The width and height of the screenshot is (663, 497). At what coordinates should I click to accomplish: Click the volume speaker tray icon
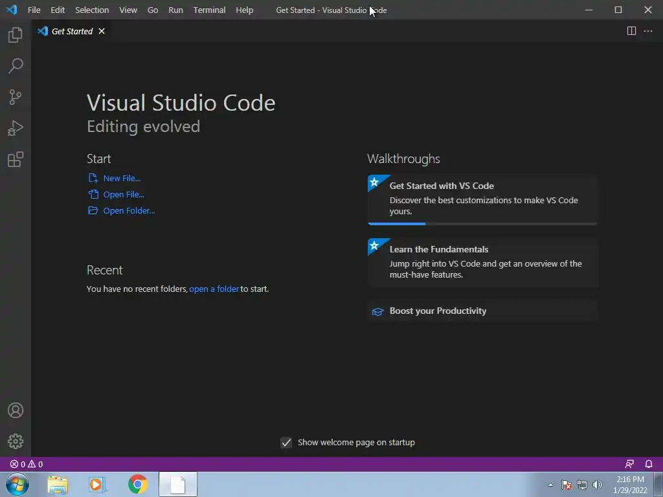[x=598, y=485]
